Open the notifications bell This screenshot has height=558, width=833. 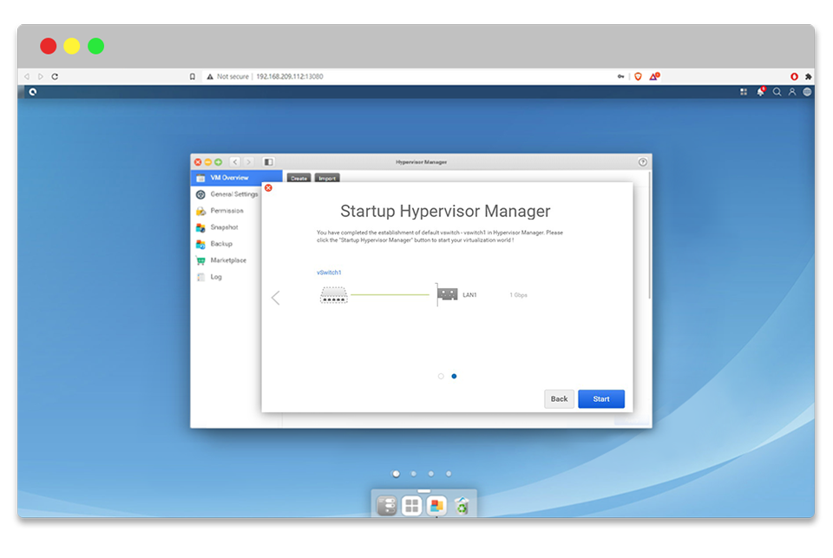[x=761, y=91]
